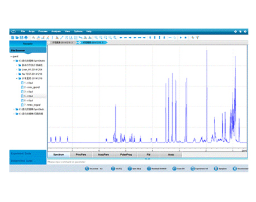
Task: Click the first left-arrow shift spectrum icon
Action: coord(121,37)
